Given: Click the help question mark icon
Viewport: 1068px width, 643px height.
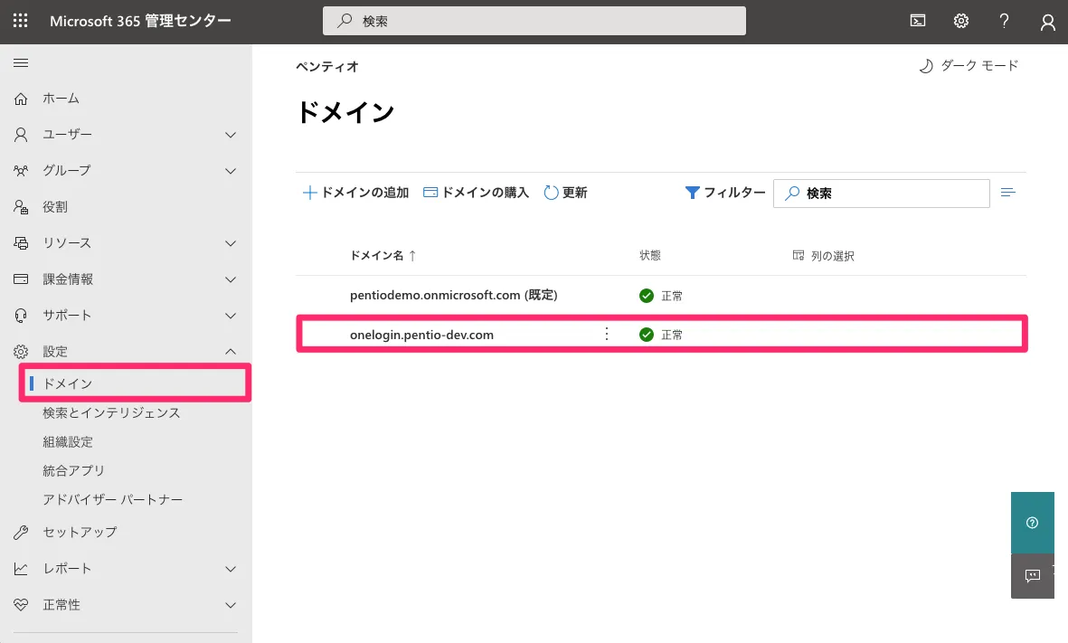Looking at the screenshot, I should point(1005,21).
